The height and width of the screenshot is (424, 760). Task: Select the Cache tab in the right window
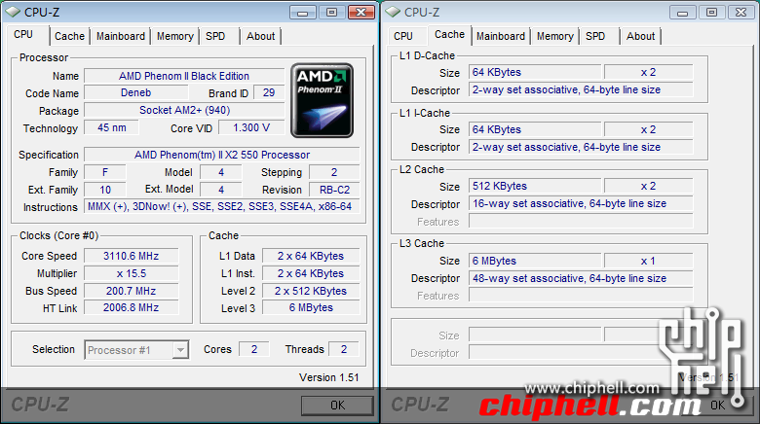[x=449, y=35]
